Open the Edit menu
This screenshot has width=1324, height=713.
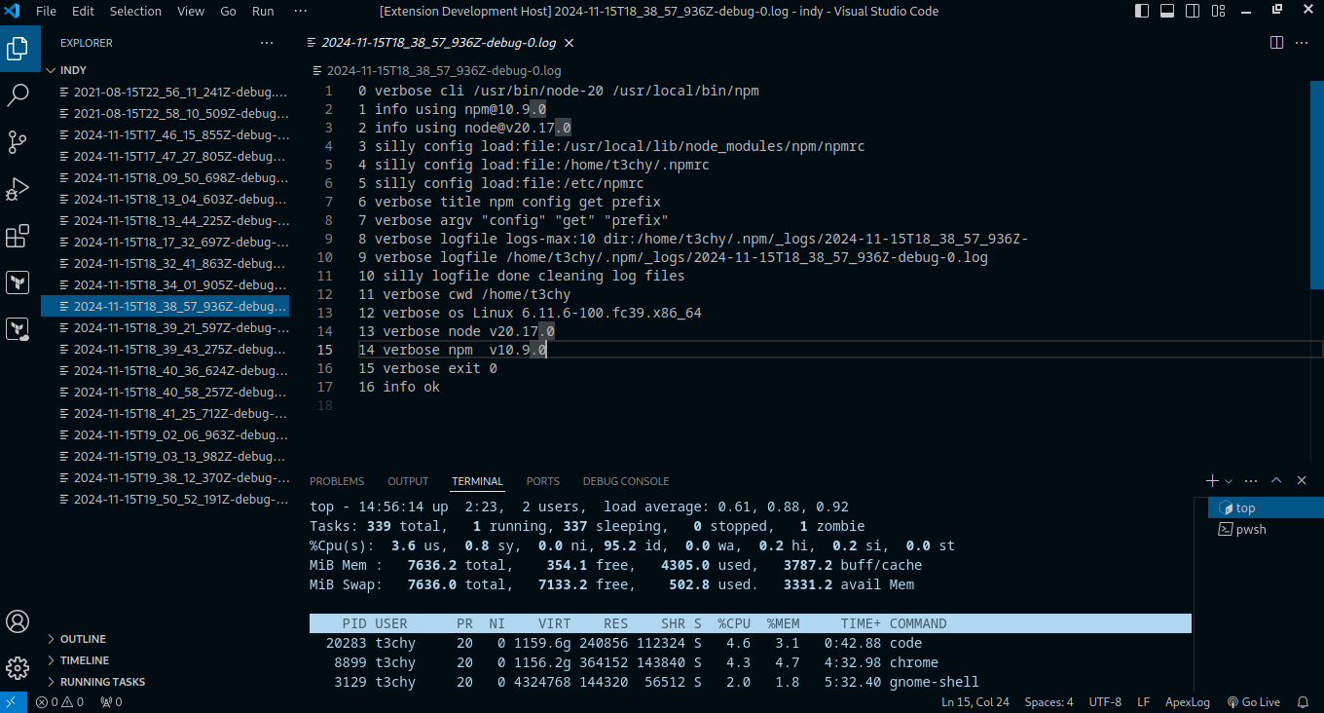83,11
